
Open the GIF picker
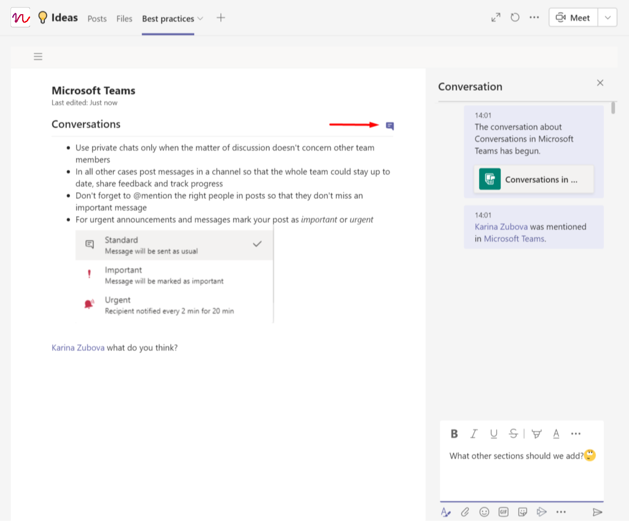(504, 512)
